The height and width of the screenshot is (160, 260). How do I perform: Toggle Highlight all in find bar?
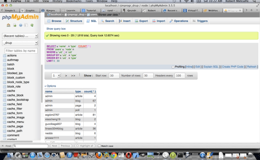click(x=85, y=146)
